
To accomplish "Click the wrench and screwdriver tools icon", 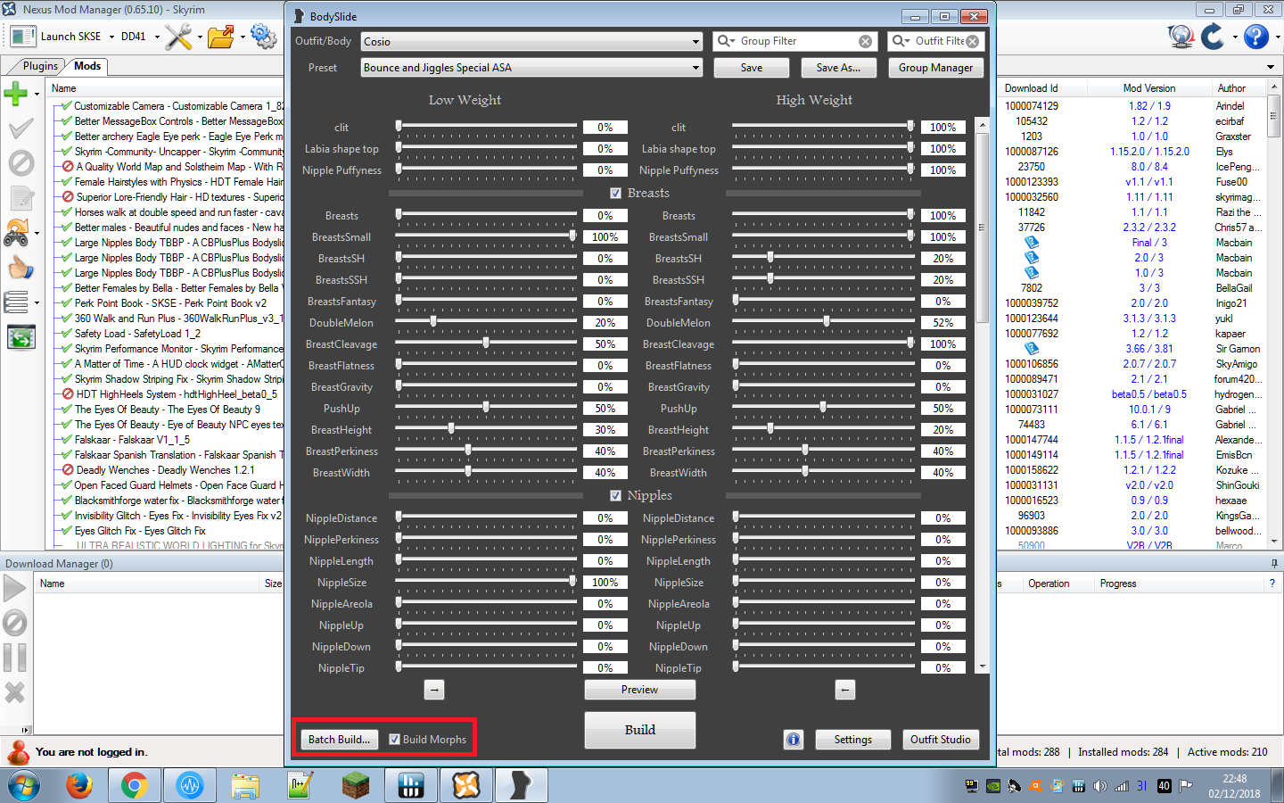I will pos(178,37).
